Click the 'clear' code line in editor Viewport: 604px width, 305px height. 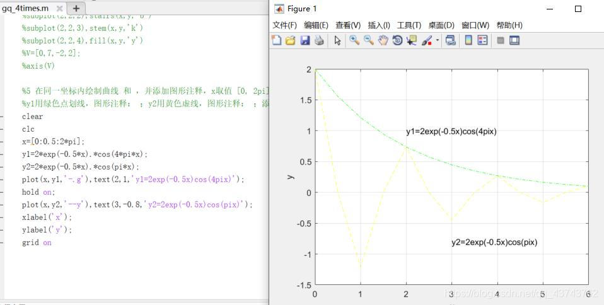click(32, 117)
